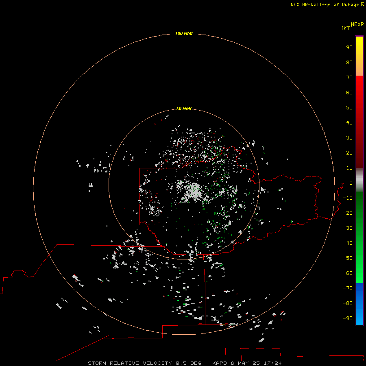Click the bright green segment of the color bar
Screen dimensions: 366x366
pyautogui.click(x=359, y=237)
